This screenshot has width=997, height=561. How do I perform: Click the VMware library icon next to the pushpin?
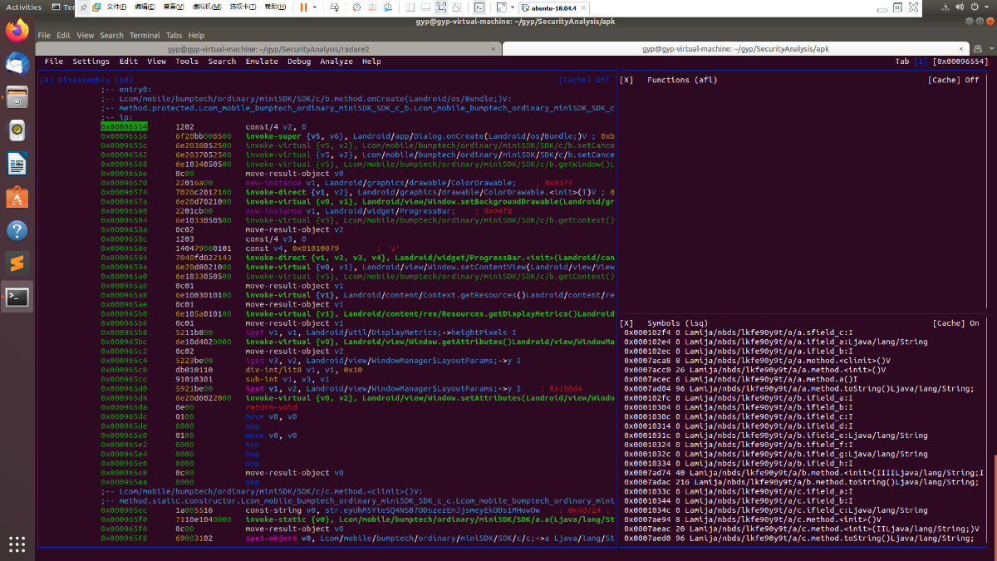(97, 7)
